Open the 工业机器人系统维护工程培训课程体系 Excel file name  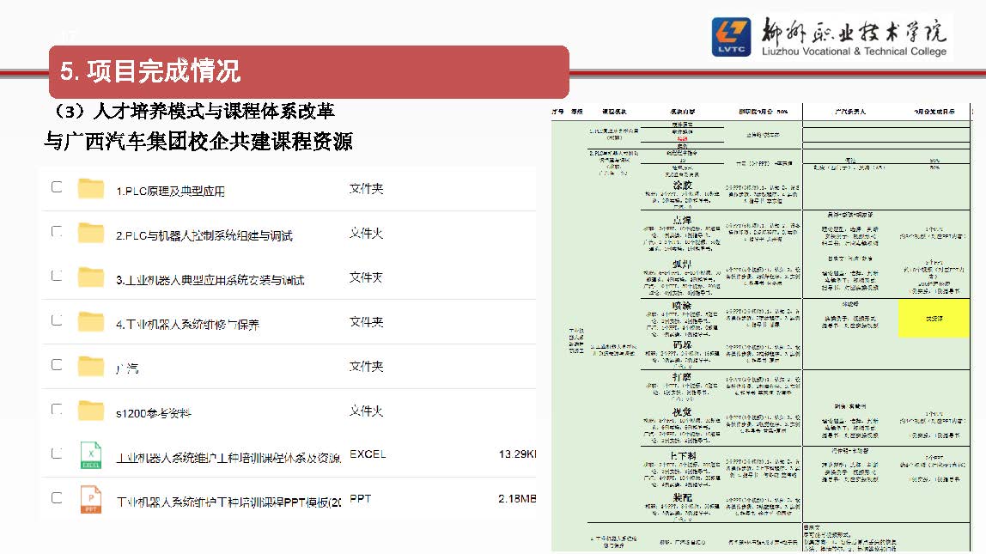click(228, 458)
